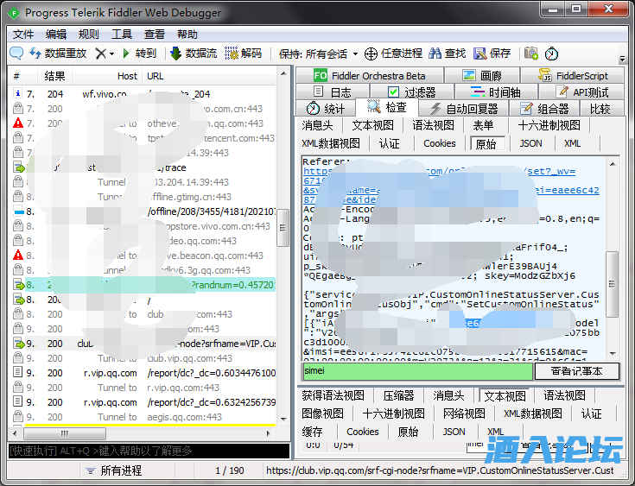The image size is (635, 486).
Task: Click the 结果 result column header
Action: pyautogui.click(x=54, y=76)
